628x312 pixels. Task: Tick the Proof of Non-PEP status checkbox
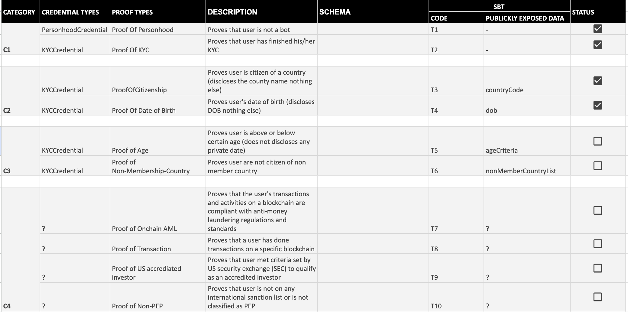[x=597, y=297]
